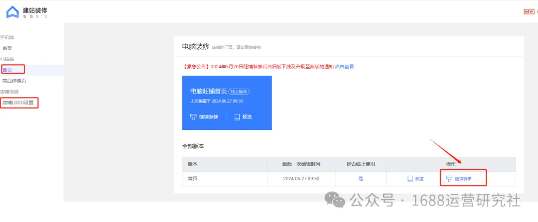Click the 操作 column header
Image resolution: width=538 pixels, height=222 pixels.
coord(451,164)
